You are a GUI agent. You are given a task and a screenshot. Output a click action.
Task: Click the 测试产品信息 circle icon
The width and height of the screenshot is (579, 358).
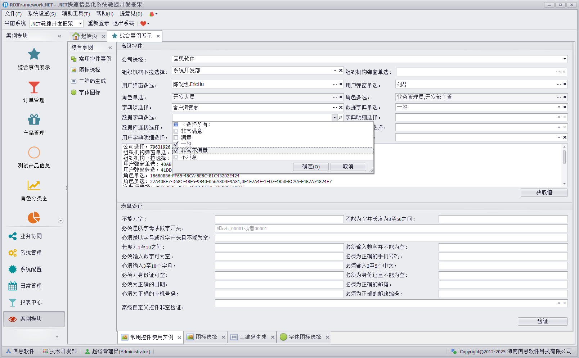point(34,153)
